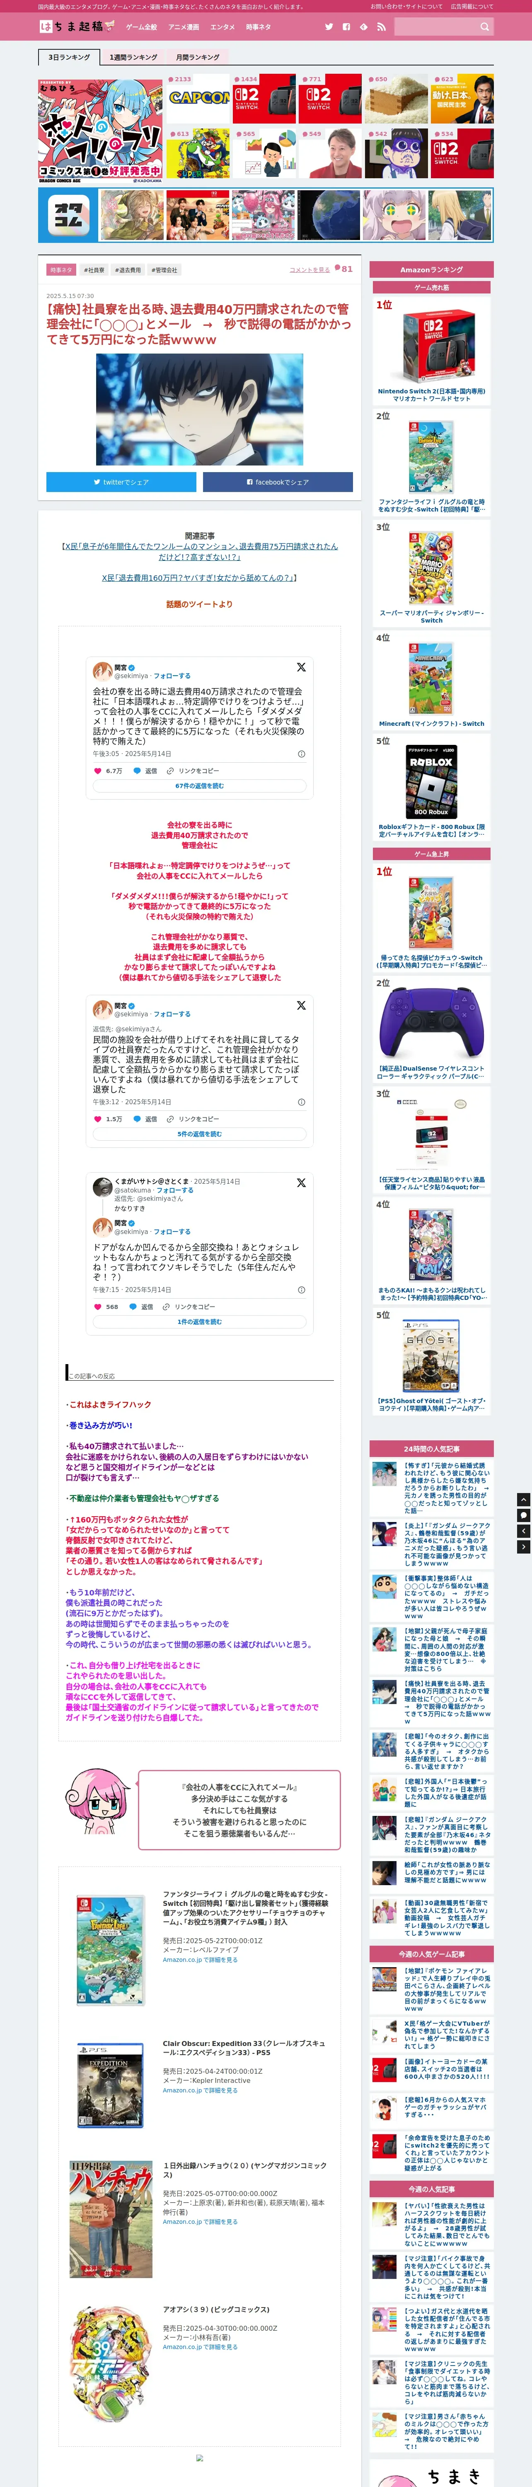The width and height of the screenshot is (532, 2487).
Task: Go to the previous article with the left chevron
Action: [523, 1531]
